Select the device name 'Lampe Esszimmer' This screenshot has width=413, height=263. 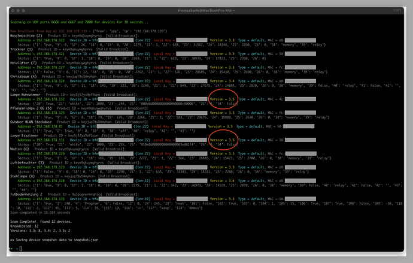[24, 135]
